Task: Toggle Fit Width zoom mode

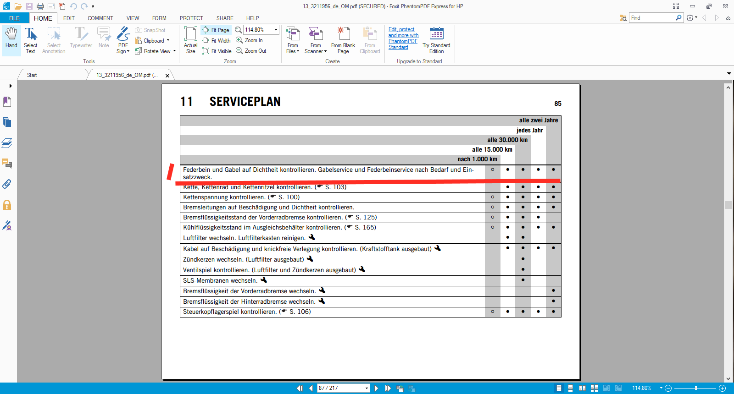Action: (x=217, y=41)
